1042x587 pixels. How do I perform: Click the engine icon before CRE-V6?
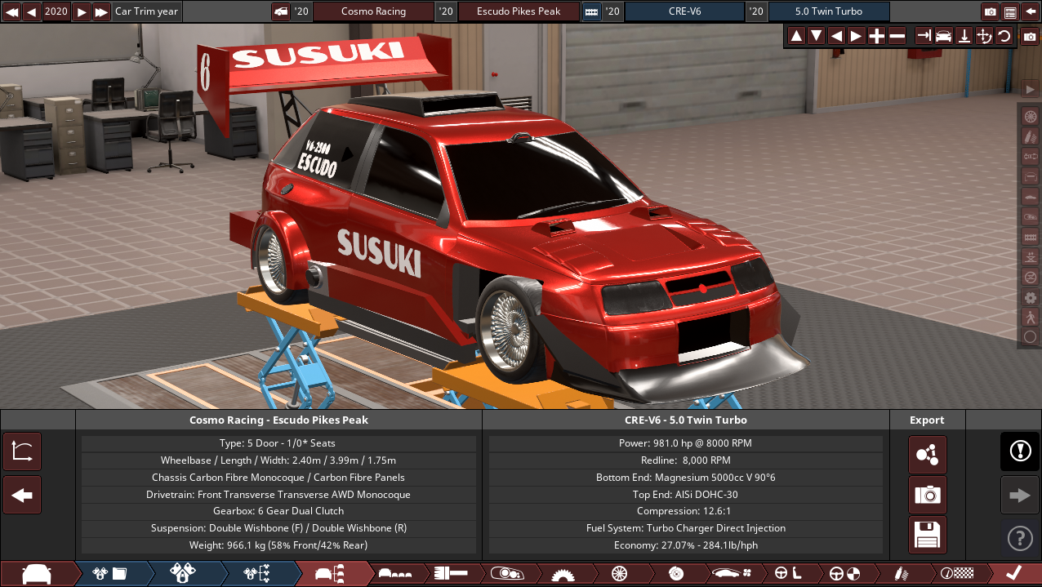coord(591,11)
